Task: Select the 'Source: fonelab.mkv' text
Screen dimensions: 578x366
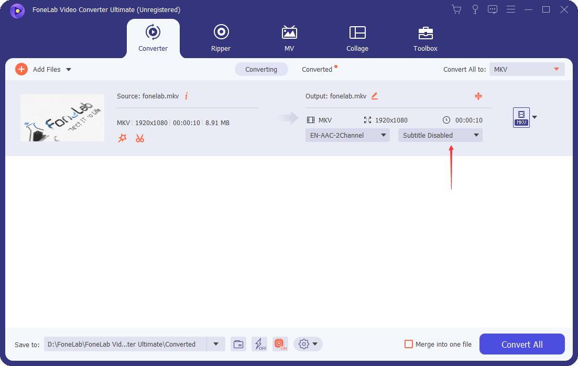Action: (x=148, y=96)
